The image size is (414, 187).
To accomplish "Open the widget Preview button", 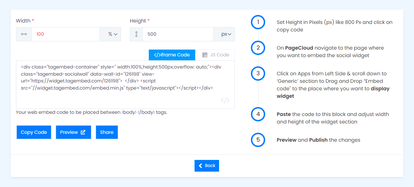I will (x=73, y=132).
